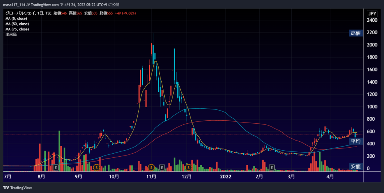Click the tallest green volume bar in August
This screenshot has height=193, width=384.
[x=59, y=151]
